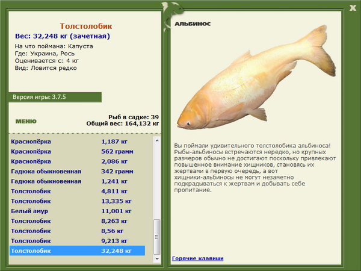Click the АЛЬБИНОС heading
The height and width of the screenshot is (271, 361).
pos(193,23)
